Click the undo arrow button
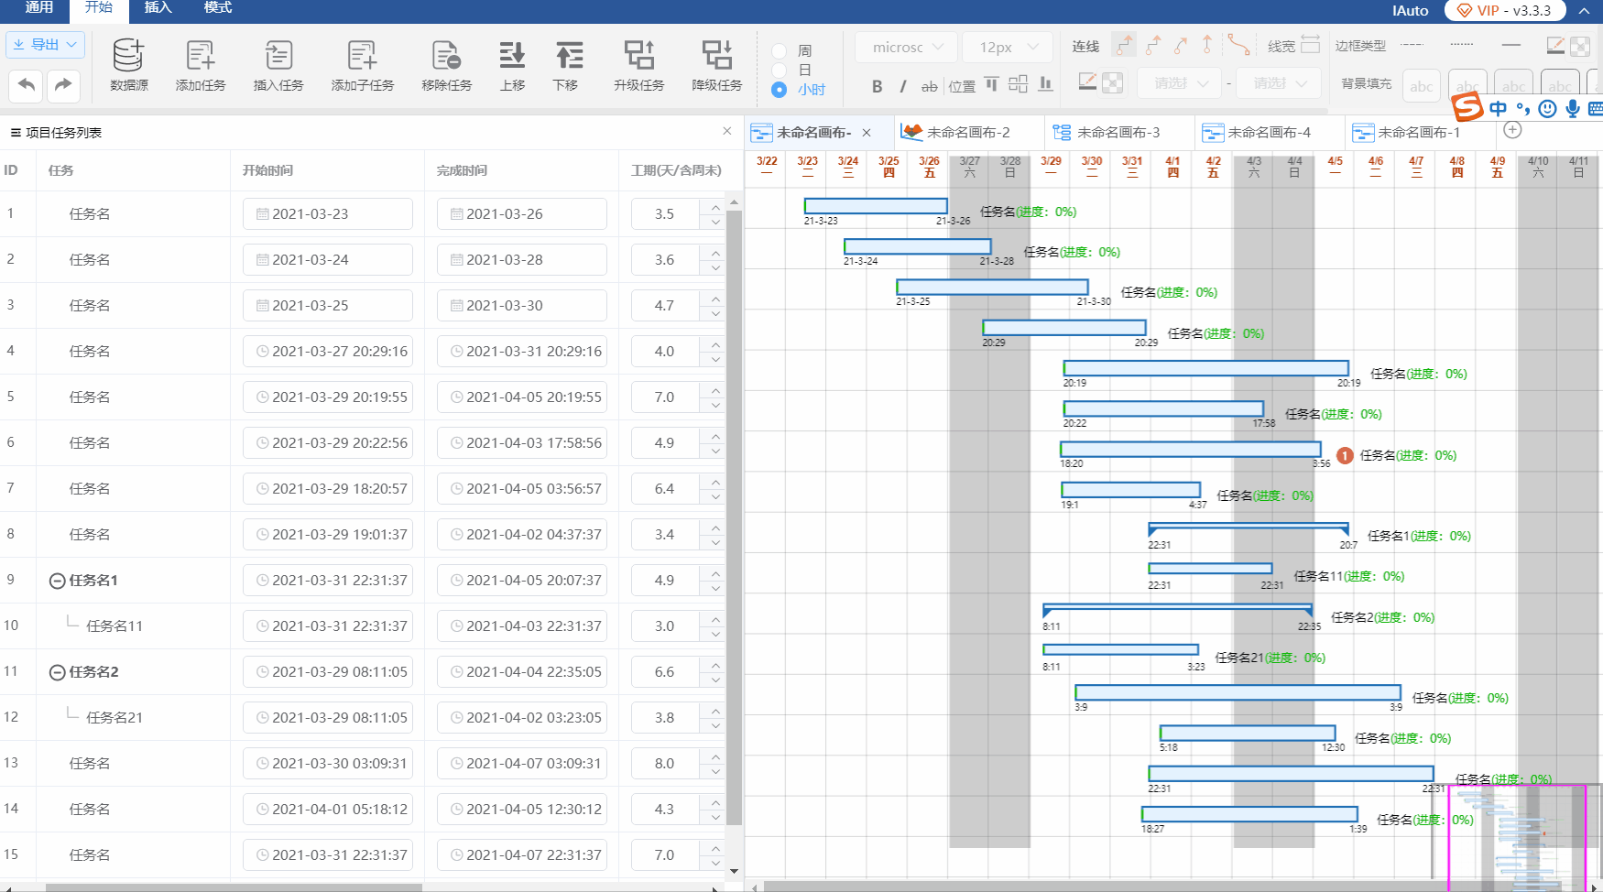 pos(27,86)
